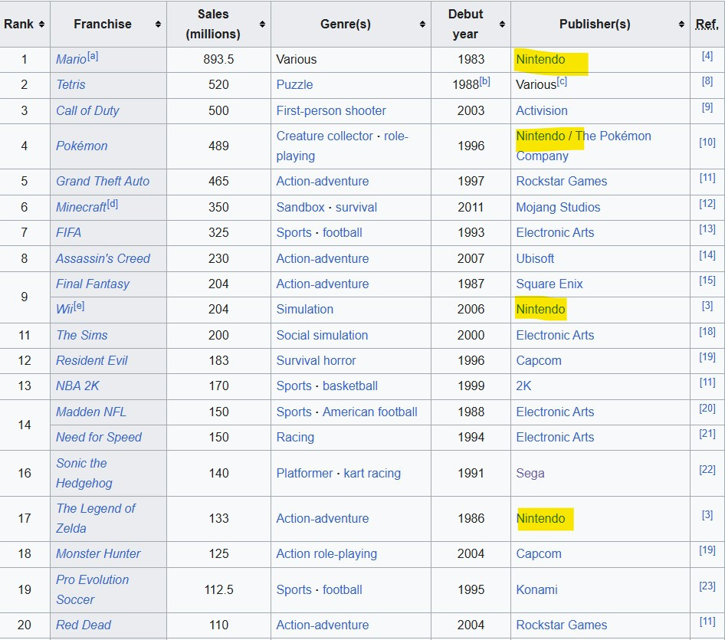Sort by Sales (millions) arrows
Viewport: 725px width, 640px height.
pyautogui.click(x=262, y=24)
